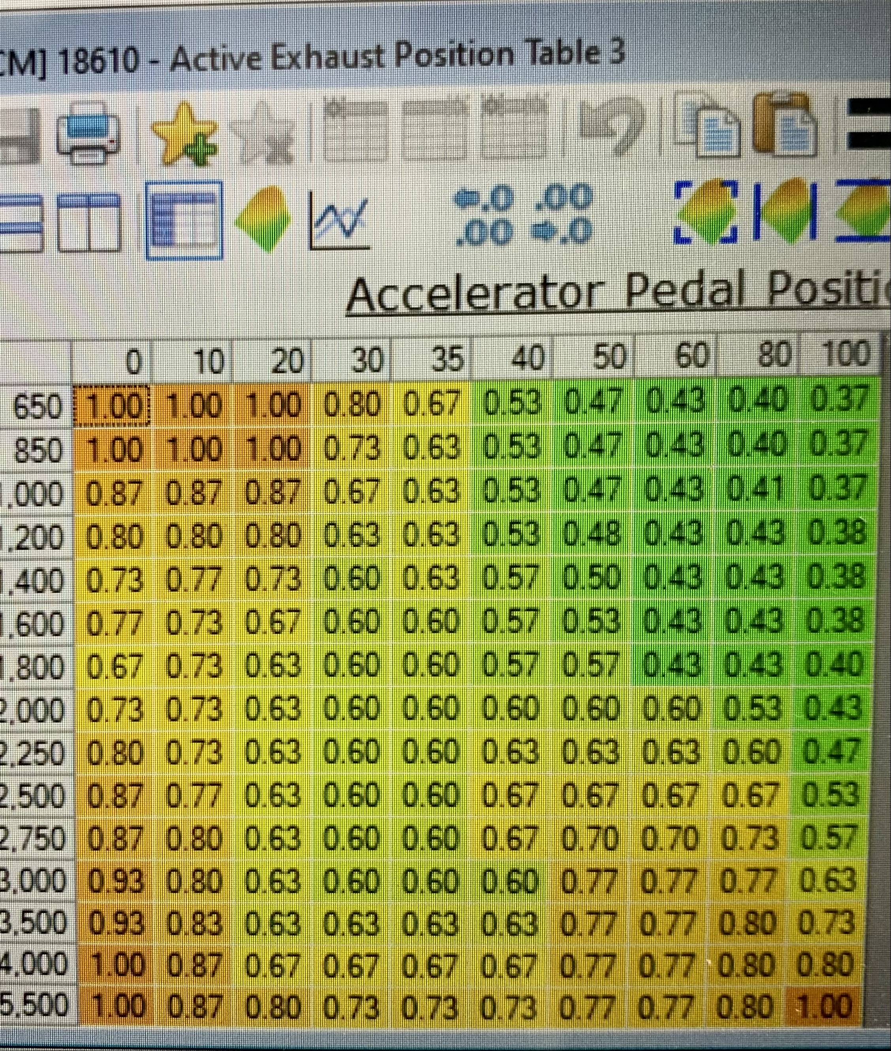
Task: Click the third greyed table icon before undo
Action: [x=514, y=128]
